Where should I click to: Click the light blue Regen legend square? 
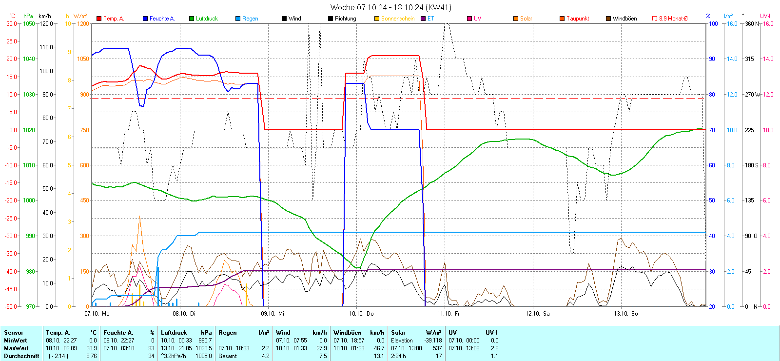(238, 19)
